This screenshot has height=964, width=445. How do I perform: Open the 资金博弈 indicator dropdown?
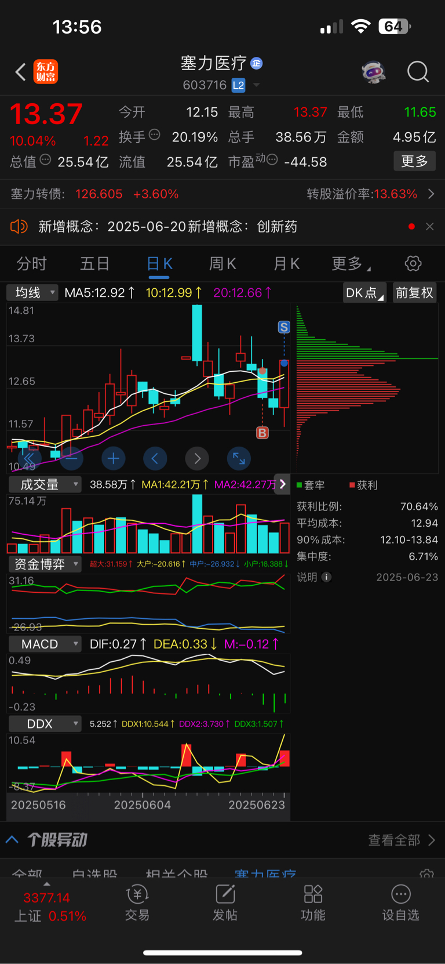(x=45, y=564)
